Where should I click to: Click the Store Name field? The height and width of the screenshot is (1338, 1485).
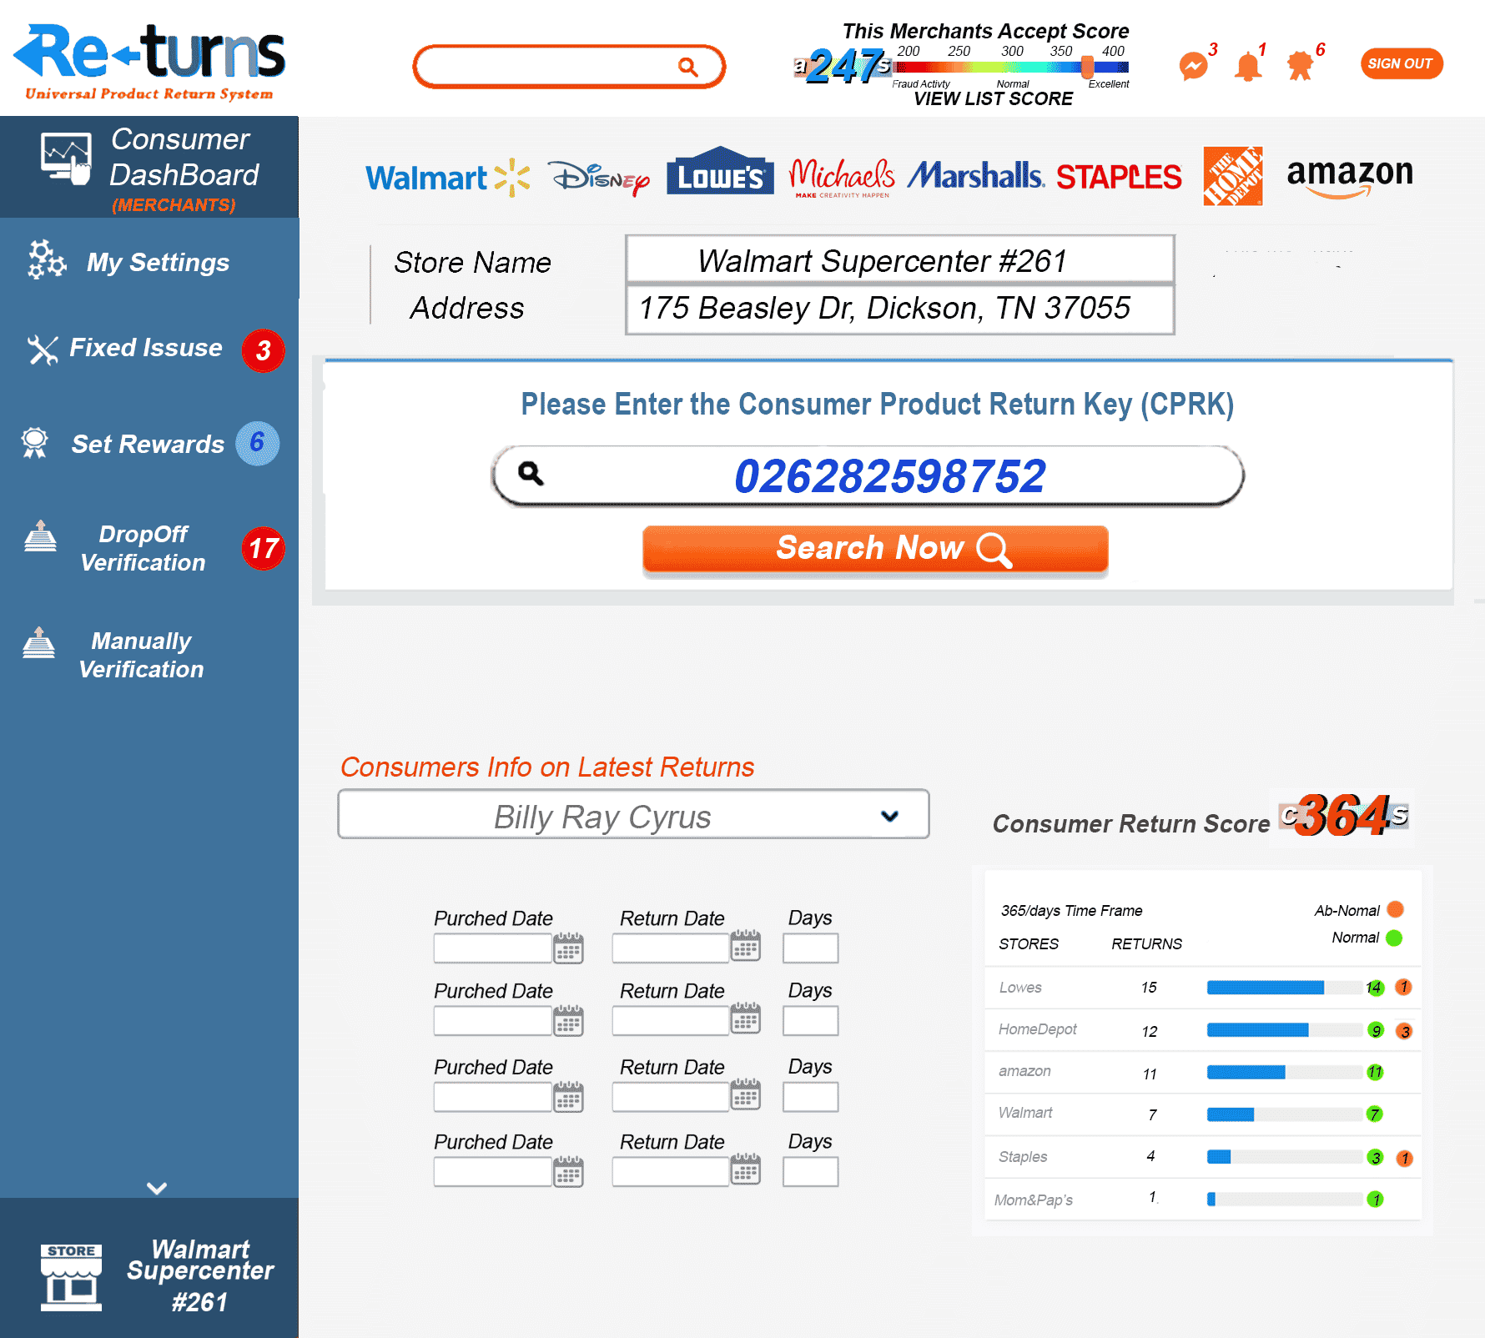(x=900, y=260)
